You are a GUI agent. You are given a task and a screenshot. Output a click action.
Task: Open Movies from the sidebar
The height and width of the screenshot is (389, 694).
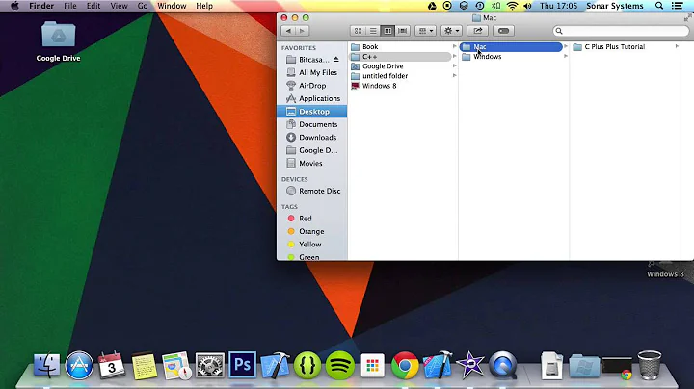[312, 164]
